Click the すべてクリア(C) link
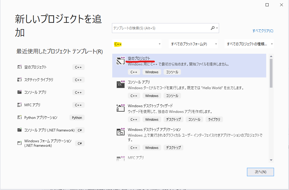 [x=263, y=31]
